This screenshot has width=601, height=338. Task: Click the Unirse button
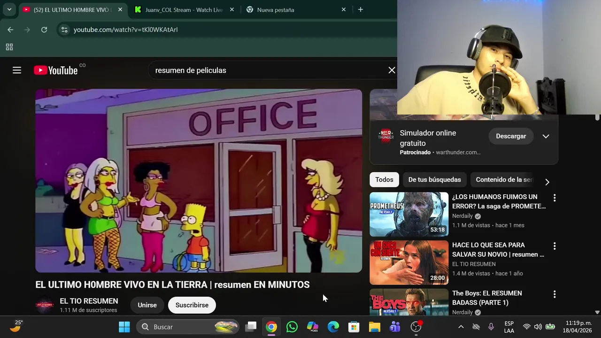click(x=147, y=305)
